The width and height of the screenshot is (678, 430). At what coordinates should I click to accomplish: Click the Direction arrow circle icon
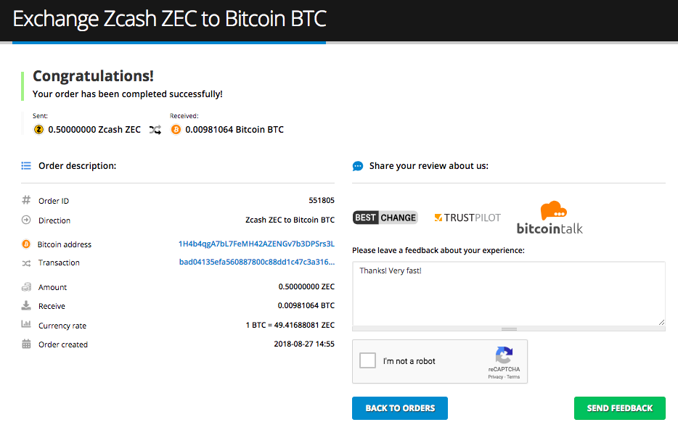pos(26,220)
